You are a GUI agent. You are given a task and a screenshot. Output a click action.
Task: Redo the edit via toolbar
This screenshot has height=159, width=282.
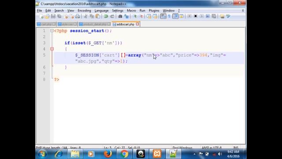point(112,16)
